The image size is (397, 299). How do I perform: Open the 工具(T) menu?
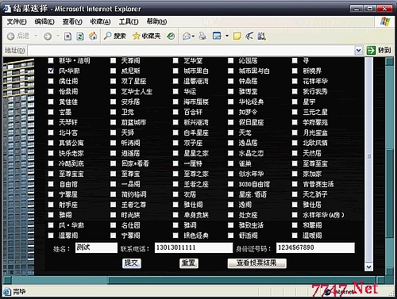[x=129, y=21]
